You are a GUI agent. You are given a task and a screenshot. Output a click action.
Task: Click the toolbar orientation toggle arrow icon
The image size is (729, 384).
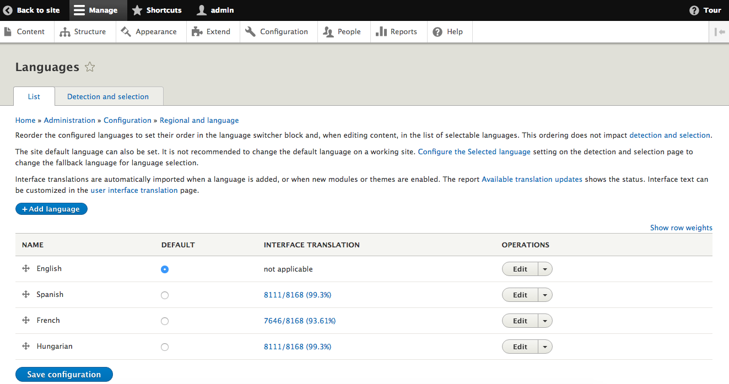[719, 32]
